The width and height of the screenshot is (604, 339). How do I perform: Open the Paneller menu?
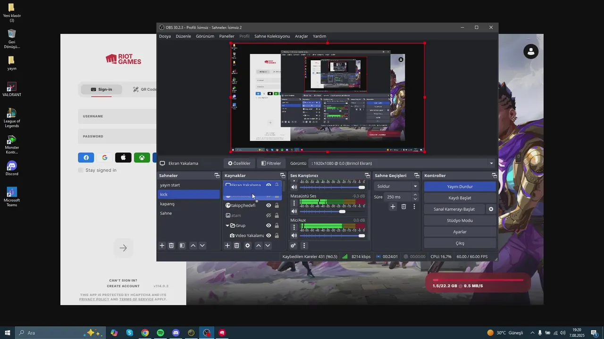(226, 36)
